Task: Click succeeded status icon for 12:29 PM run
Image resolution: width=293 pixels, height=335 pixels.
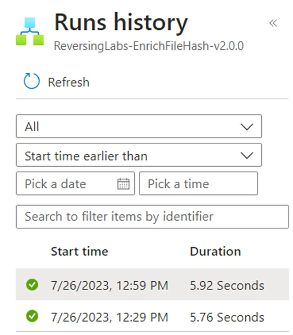Action: [32, 316]
